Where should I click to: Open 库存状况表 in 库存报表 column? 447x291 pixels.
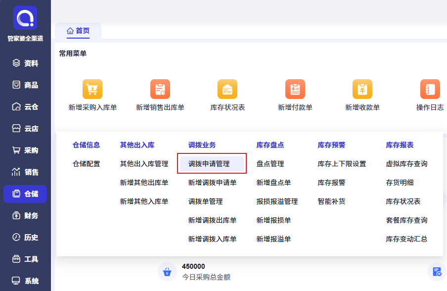click(x=403, y=201)
